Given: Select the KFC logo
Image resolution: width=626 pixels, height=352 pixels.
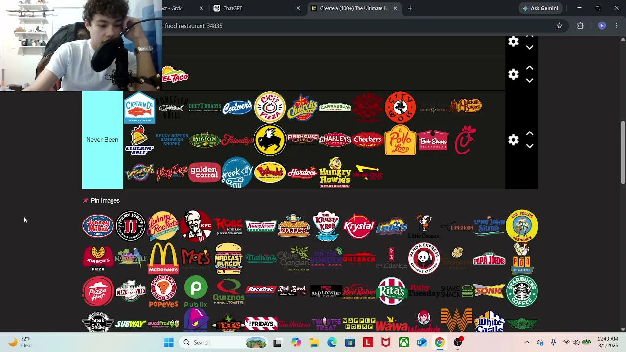Looking at the screenshot, I should [x=196, y=226].
